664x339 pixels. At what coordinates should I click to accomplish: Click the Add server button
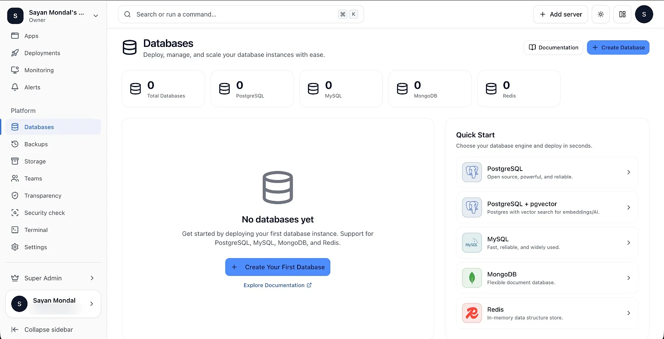point(560,14)
